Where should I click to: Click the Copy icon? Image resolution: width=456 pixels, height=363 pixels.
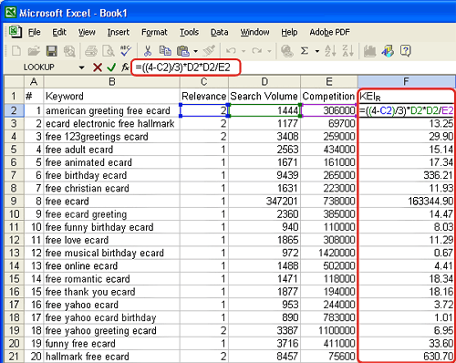165,51
